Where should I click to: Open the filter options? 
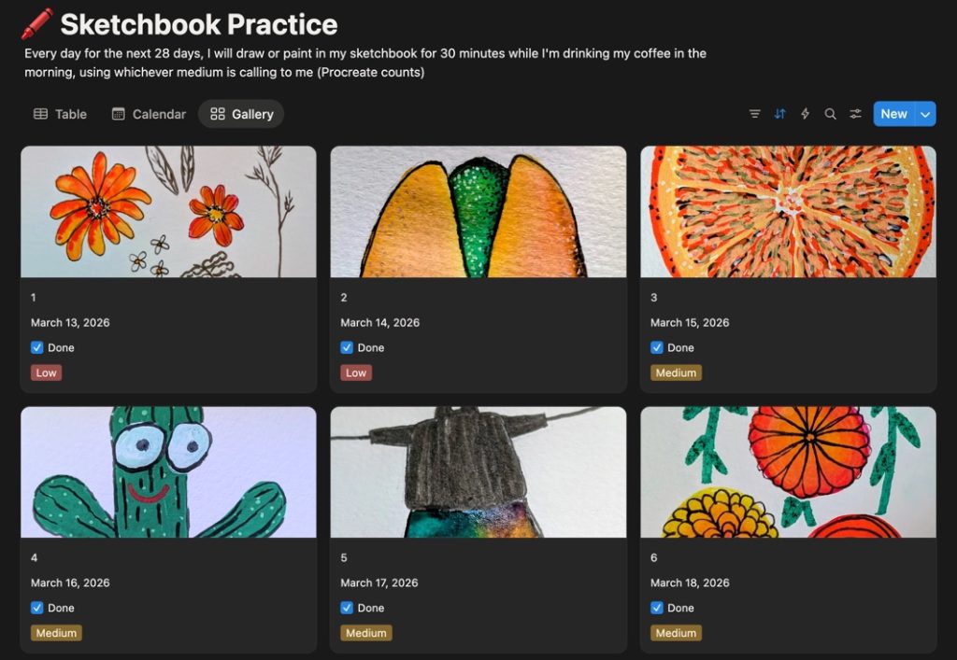point(754,113)
